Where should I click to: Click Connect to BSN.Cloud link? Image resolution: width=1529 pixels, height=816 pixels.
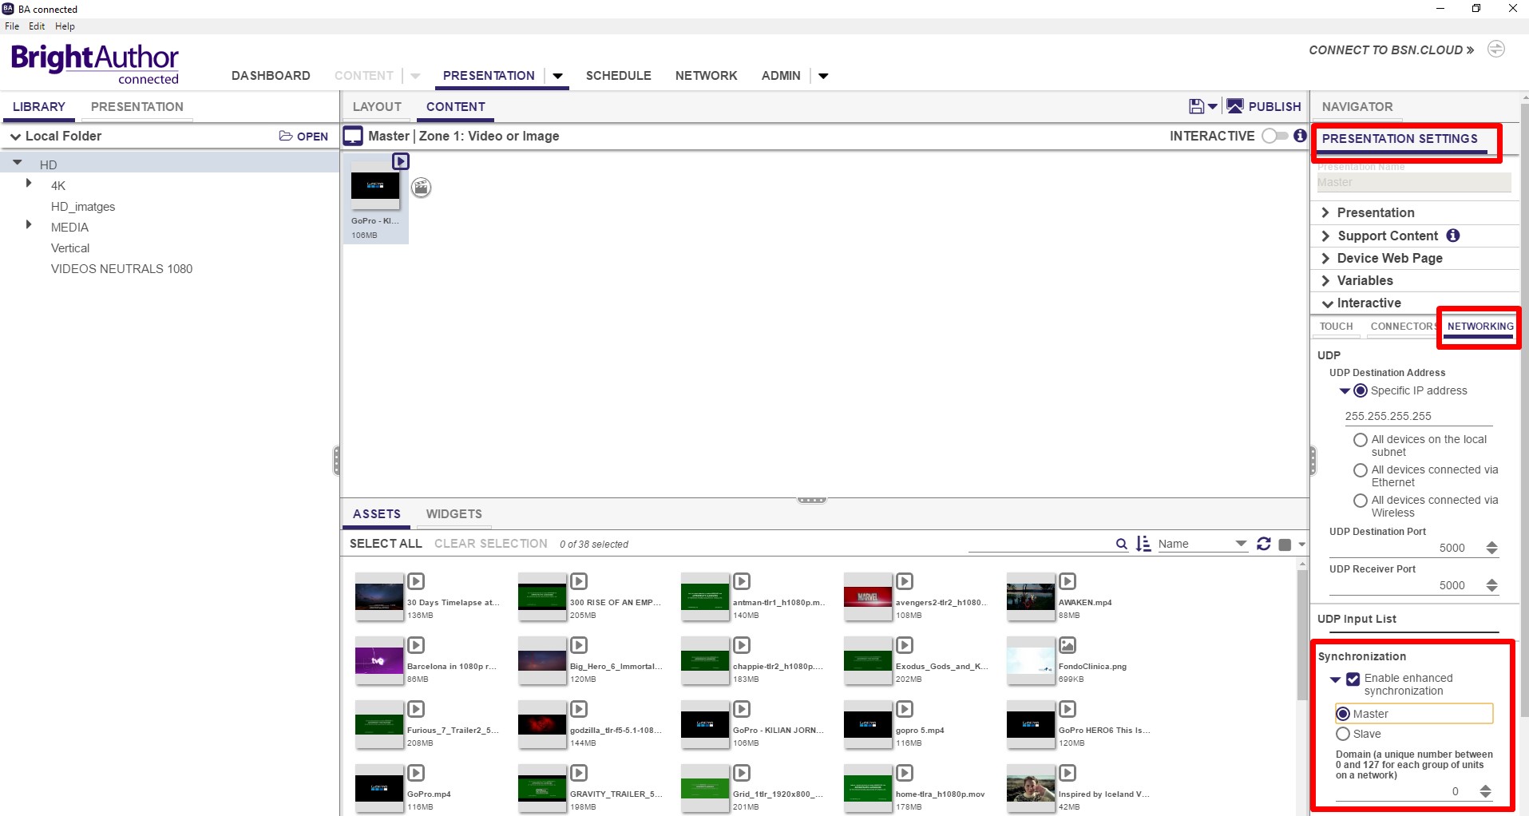(x=1391, y=50)
